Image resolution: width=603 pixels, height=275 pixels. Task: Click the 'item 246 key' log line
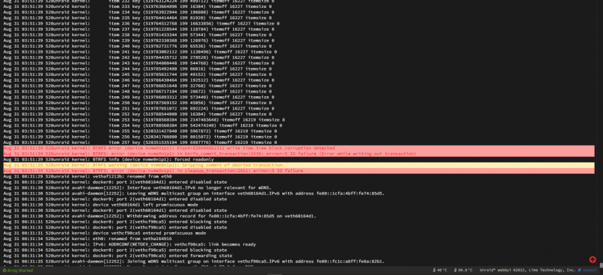[x=139, y=80]
